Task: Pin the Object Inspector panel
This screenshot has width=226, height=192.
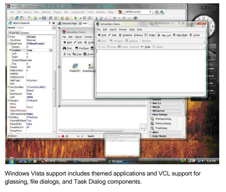Action: [x=49, y=23]
